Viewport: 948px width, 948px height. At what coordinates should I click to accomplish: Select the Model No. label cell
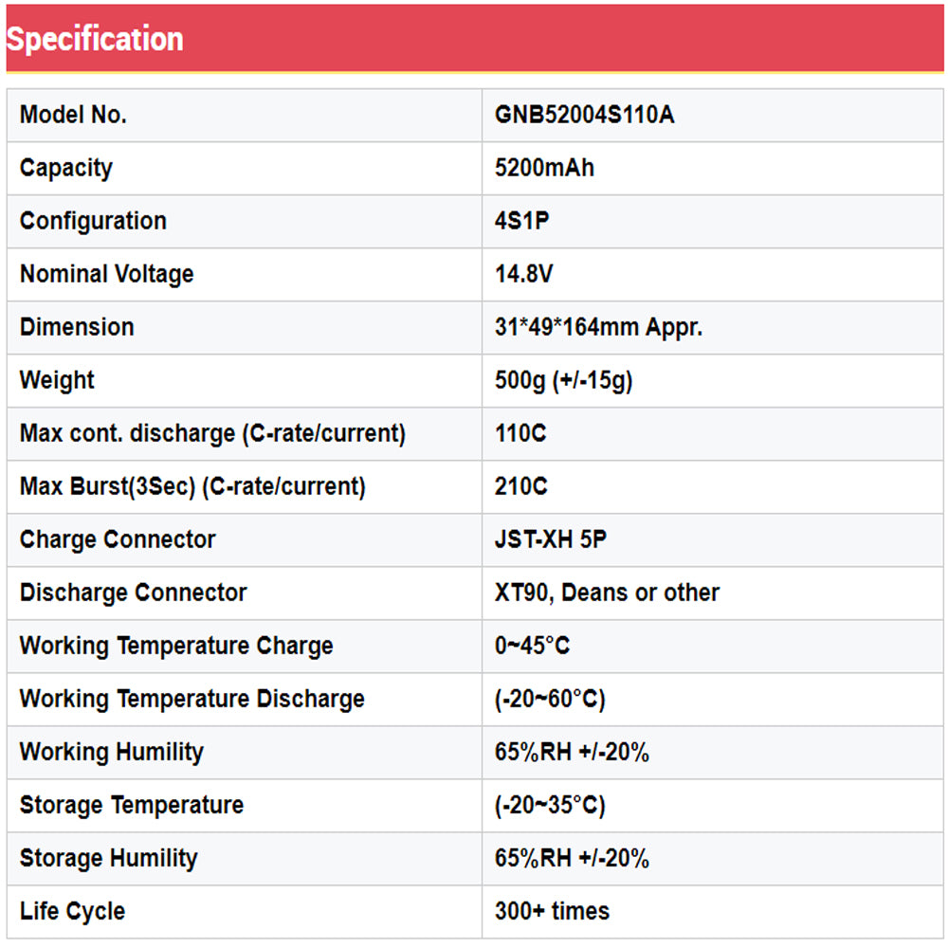[73, 116]
